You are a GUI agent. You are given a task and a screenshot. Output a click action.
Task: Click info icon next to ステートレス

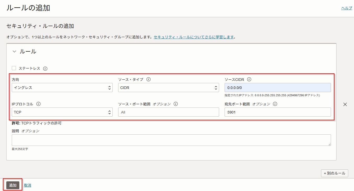tap(45, 68)
